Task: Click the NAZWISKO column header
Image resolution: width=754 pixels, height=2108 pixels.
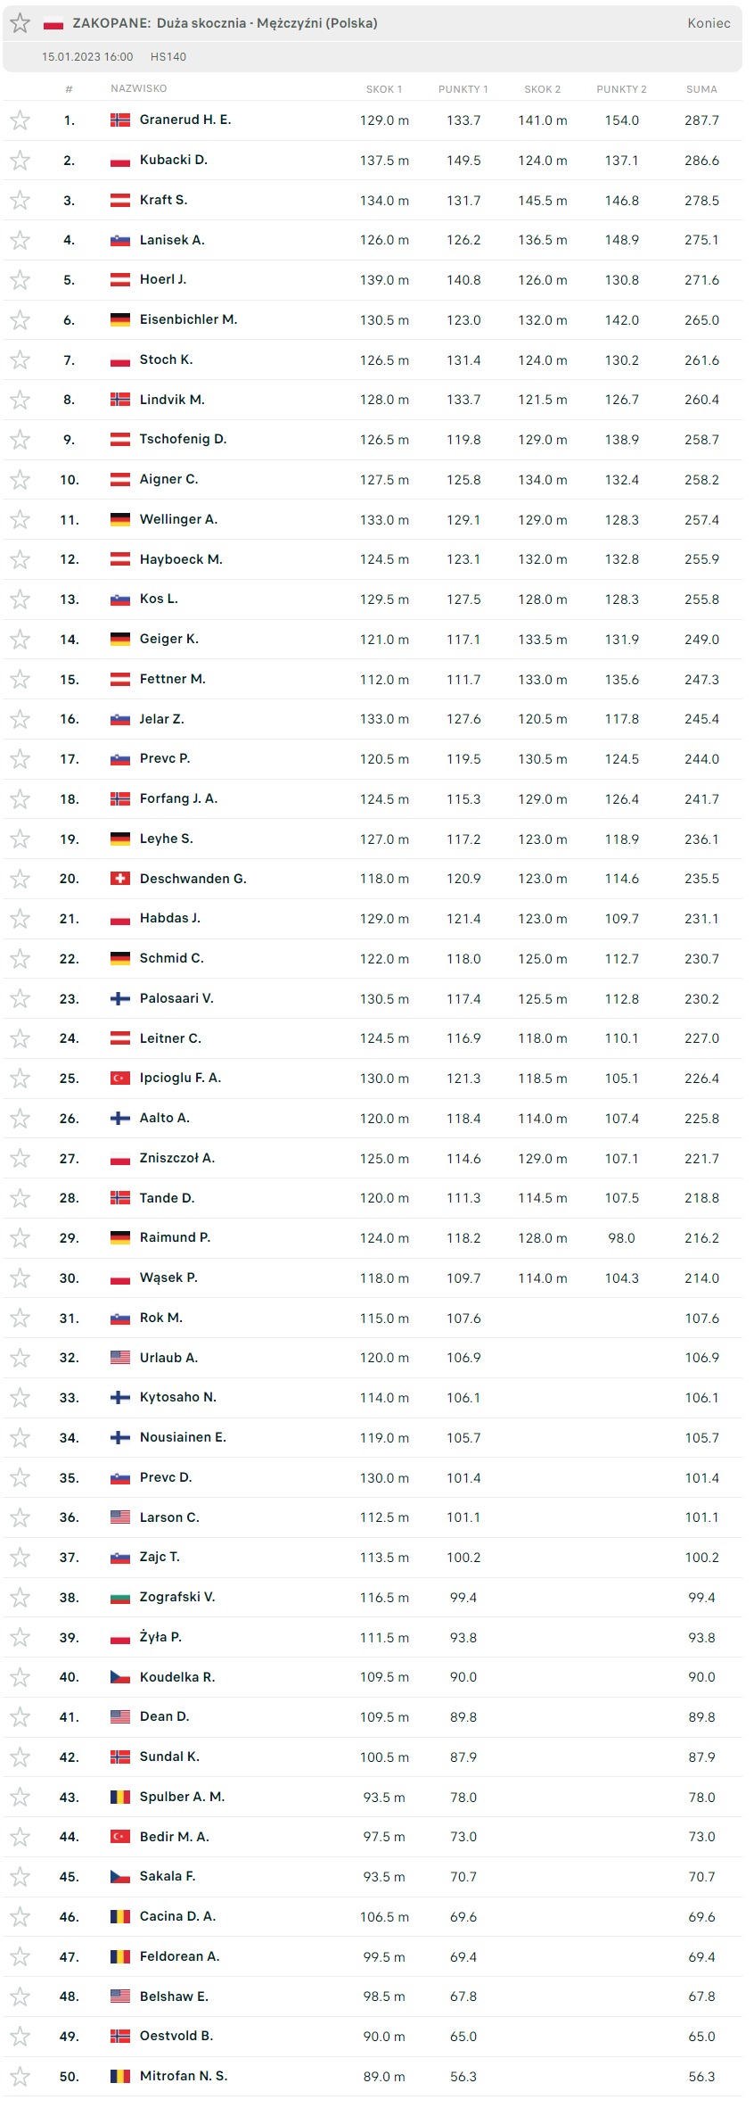Action: [x=138, y=88]
